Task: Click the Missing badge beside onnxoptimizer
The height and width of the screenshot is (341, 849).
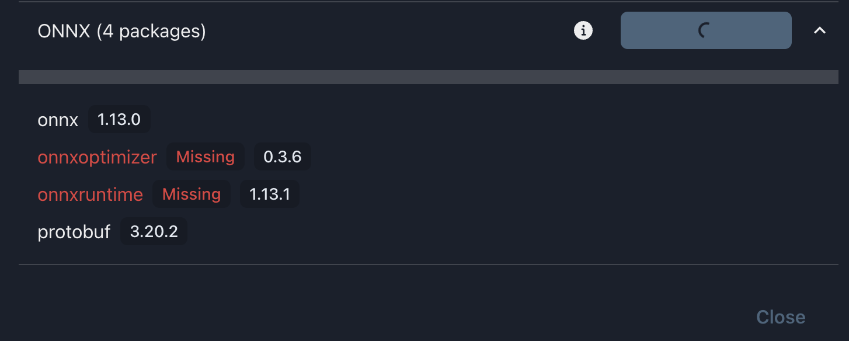Action: click(205, 156)
